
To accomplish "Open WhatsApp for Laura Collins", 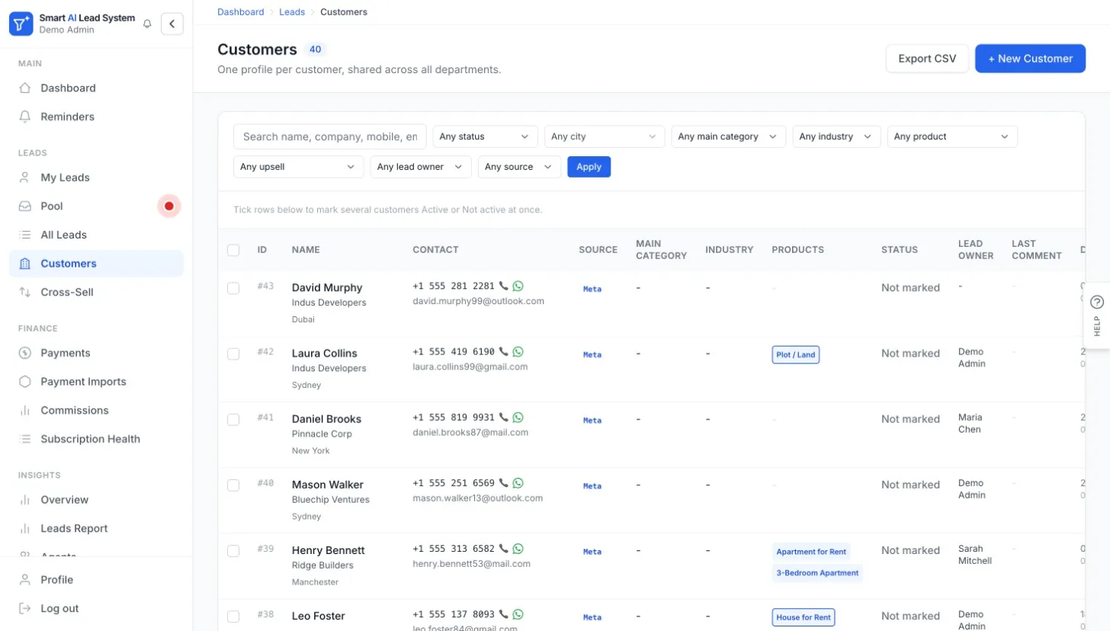I will pyautogui.click(x=518, y=352).
